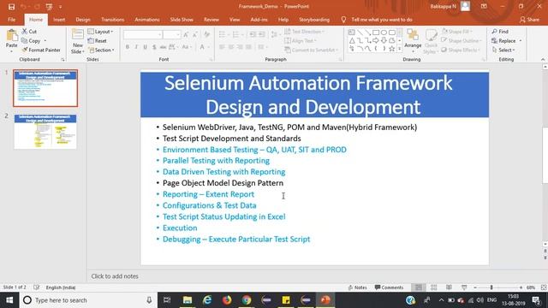Select the rectangle shape in gallery

pyautogui.click(x=376, y=33)
